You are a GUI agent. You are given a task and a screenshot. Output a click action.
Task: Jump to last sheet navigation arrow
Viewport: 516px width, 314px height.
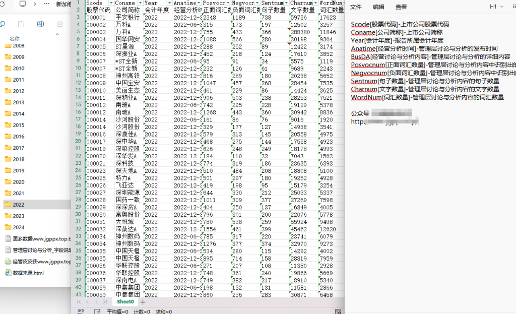click(105, 302)
